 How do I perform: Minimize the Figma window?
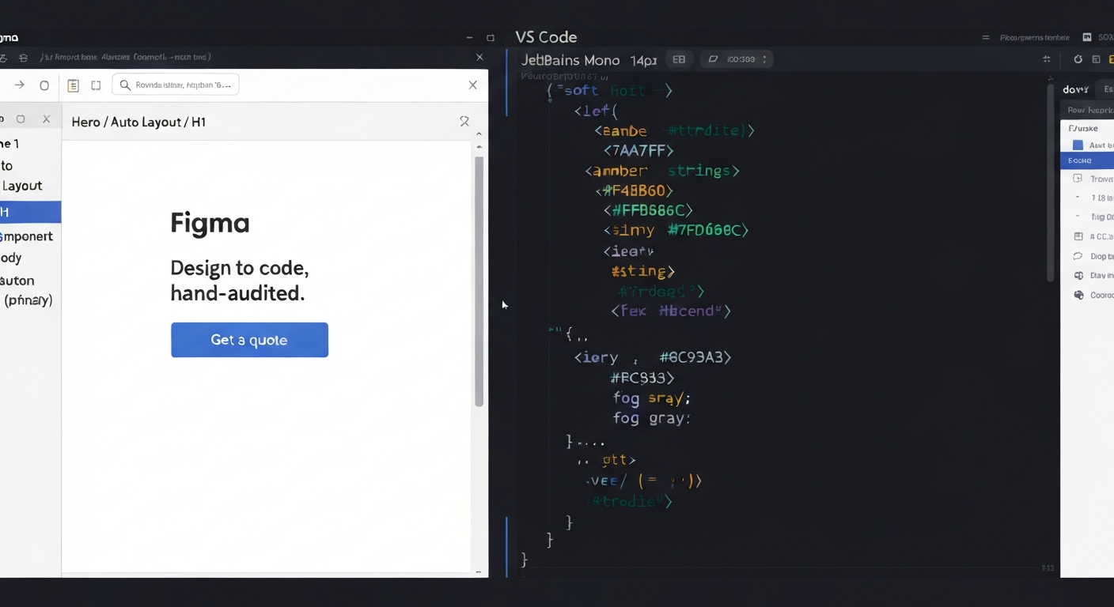pyautogui.click(x=469, y=38)
